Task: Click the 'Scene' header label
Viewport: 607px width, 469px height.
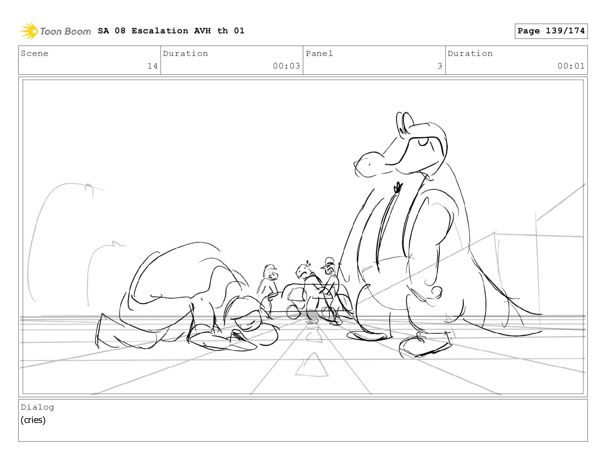Action: [34, 54]
